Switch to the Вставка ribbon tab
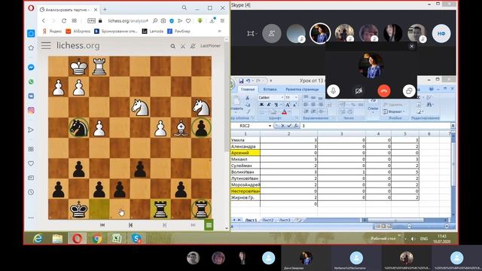This screenshot has height=271, width=482. [x=270, y=90]
